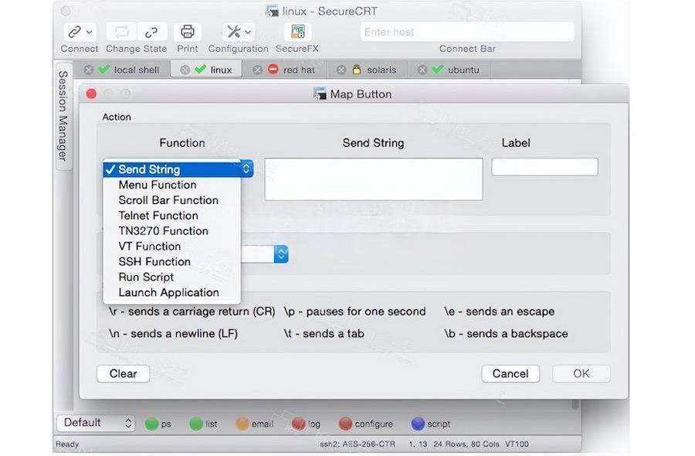Close the red hat tab
The image size is (695, 456).
257,70
